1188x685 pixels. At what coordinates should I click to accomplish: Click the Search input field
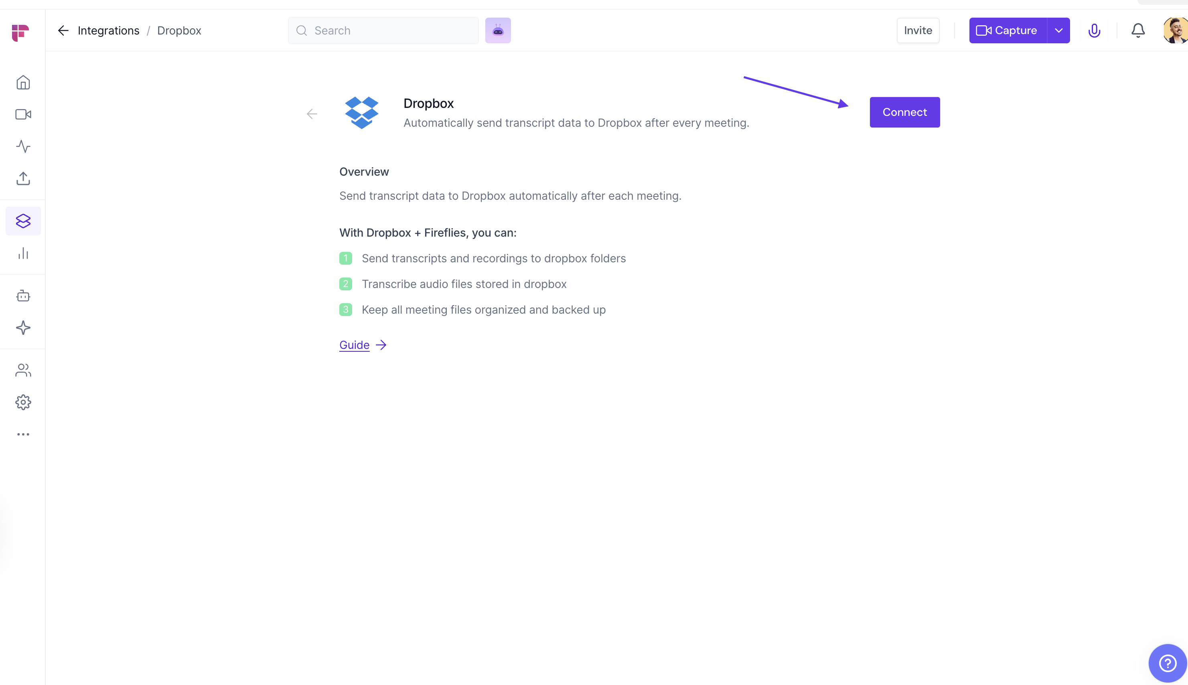pos(391,30)
